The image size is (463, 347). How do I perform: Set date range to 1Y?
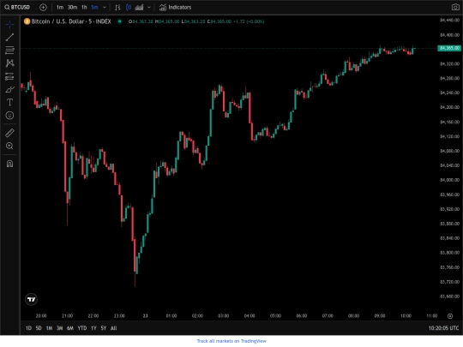[x=93, y=328]
